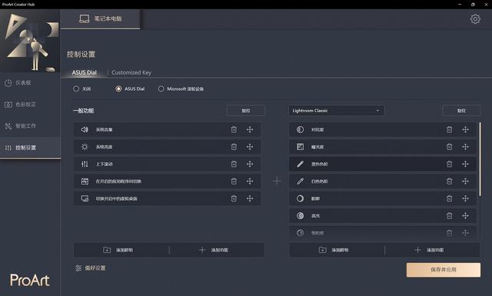Open 偏好设置 preferences at the bottom
Viewport: 492px width, 296px height.
pos(91,268)
